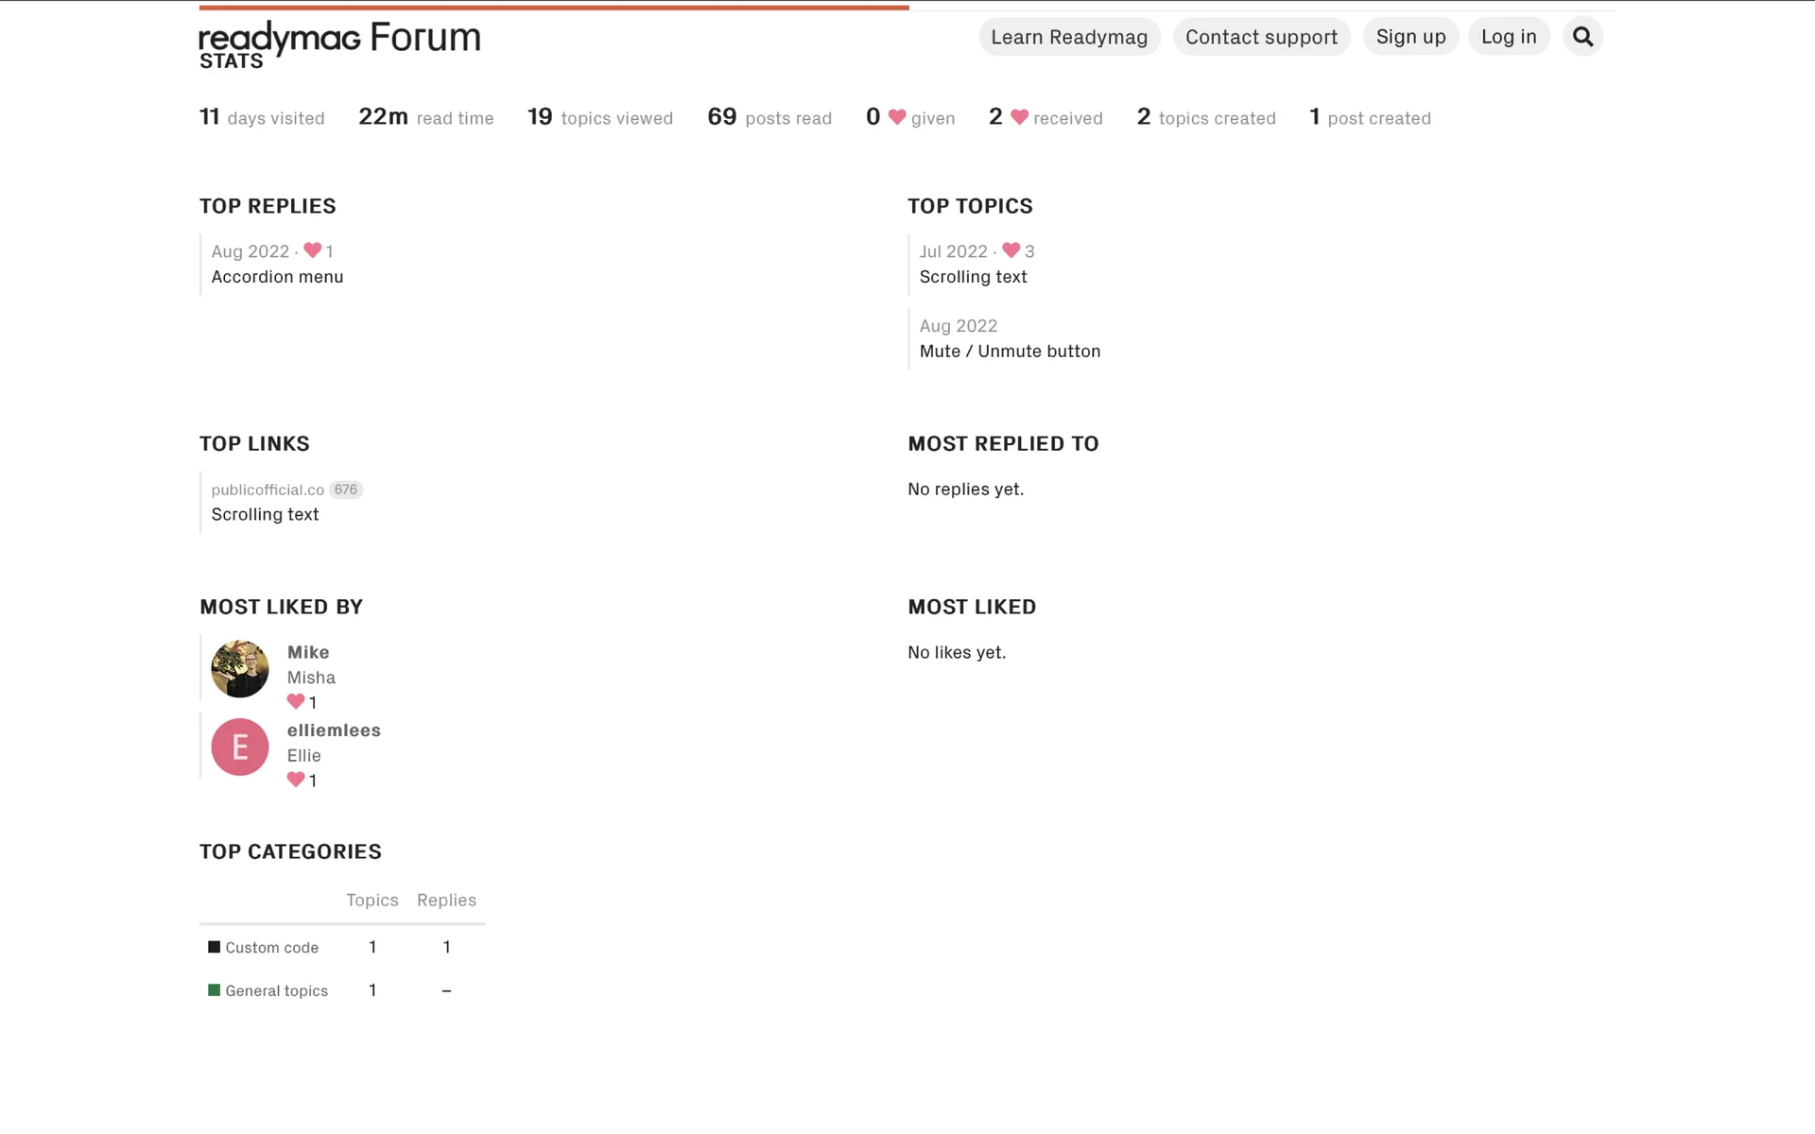The image size is (1815, 1134).
Task: Open the Log in dialog
Action: coord(1509,37)
